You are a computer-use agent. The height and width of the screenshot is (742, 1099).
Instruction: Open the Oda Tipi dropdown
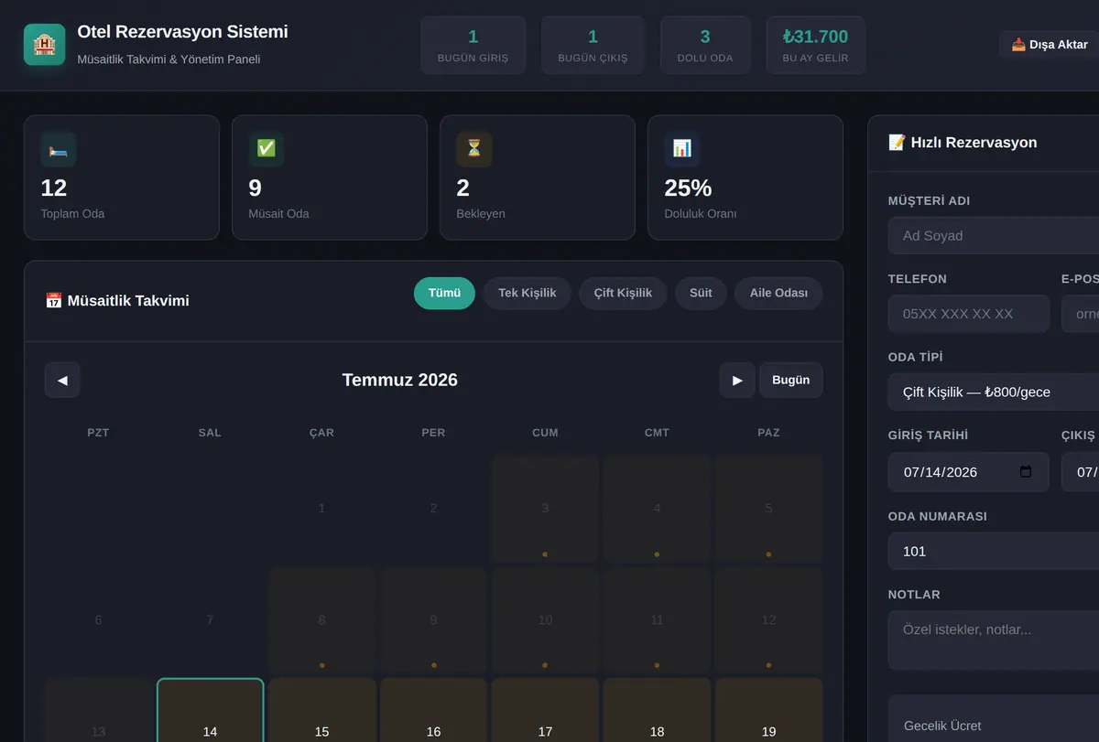tap(994, 392)
